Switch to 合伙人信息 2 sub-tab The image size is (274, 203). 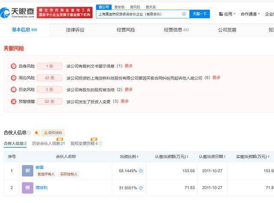tap(15, 143)
